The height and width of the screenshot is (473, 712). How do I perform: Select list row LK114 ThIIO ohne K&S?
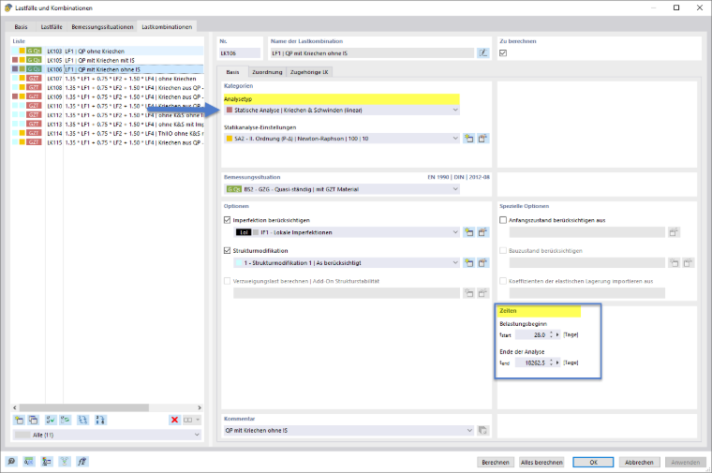pyautogui.click(x=107, y=133)
